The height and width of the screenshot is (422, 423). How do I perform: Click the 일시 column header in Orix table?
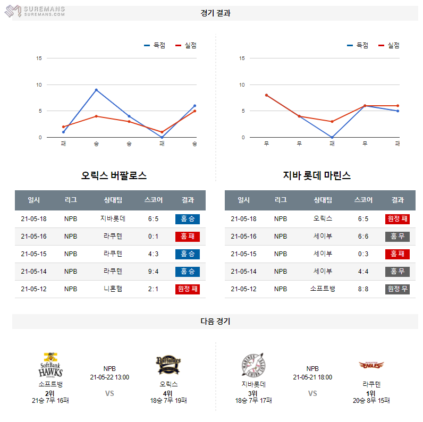click(x=34, y=200)
